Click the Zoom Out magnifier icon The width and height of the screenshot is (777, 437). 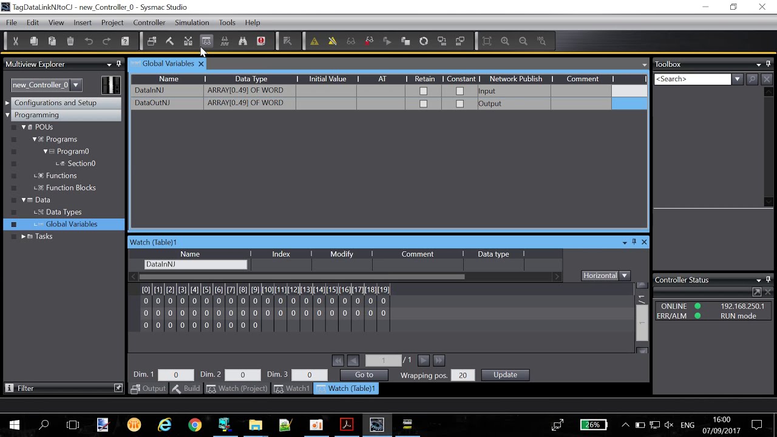pos(523,41)
